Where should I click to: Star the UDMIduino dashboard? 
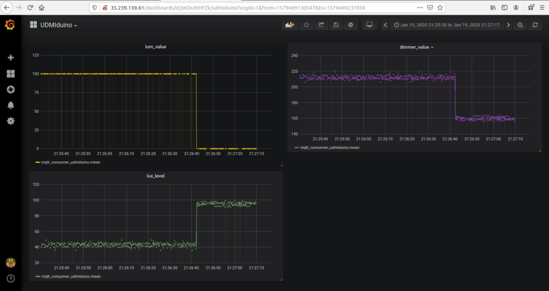tap(306, 25)
